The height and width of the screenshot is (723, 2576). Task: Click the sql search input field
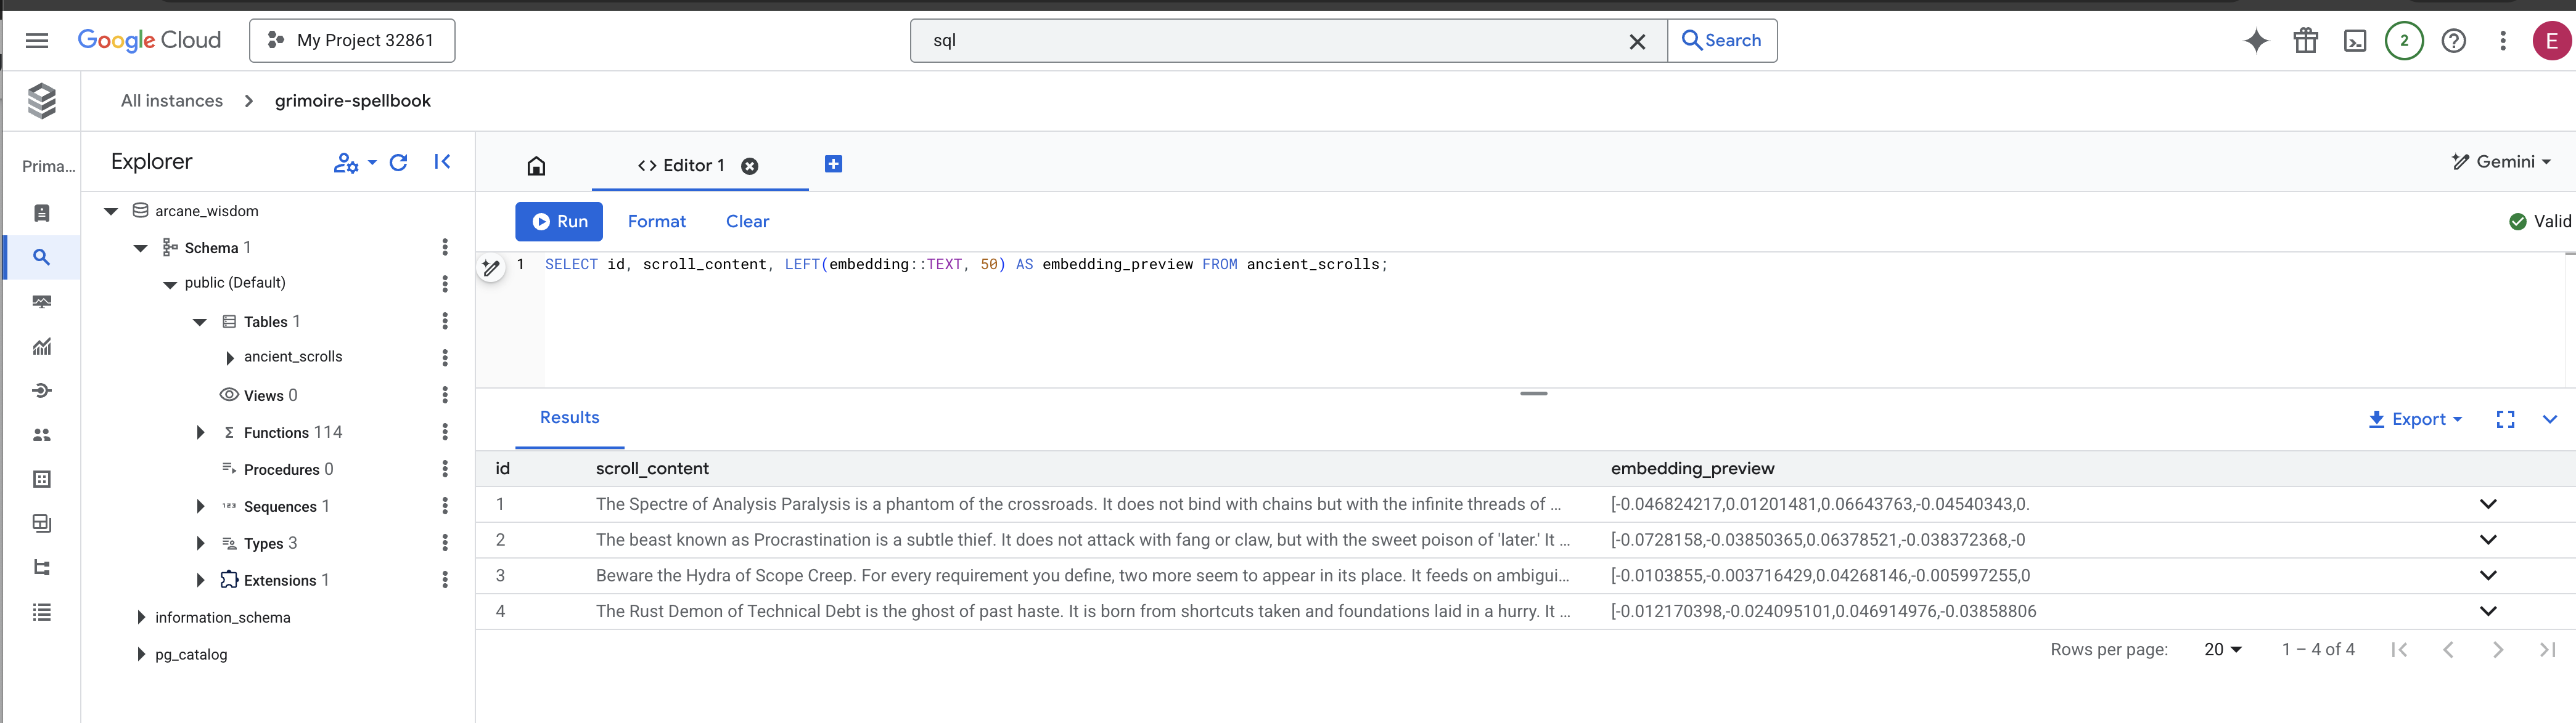click(x=1270, y=41)
